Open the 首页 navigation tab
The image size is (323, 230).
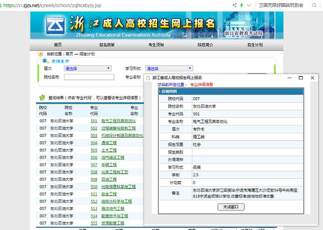58,45
